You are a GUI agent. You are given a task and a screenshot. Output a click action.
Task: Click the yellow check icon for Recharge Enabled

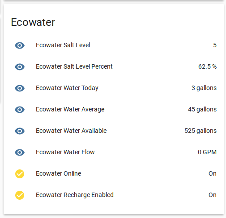(20, 195)
